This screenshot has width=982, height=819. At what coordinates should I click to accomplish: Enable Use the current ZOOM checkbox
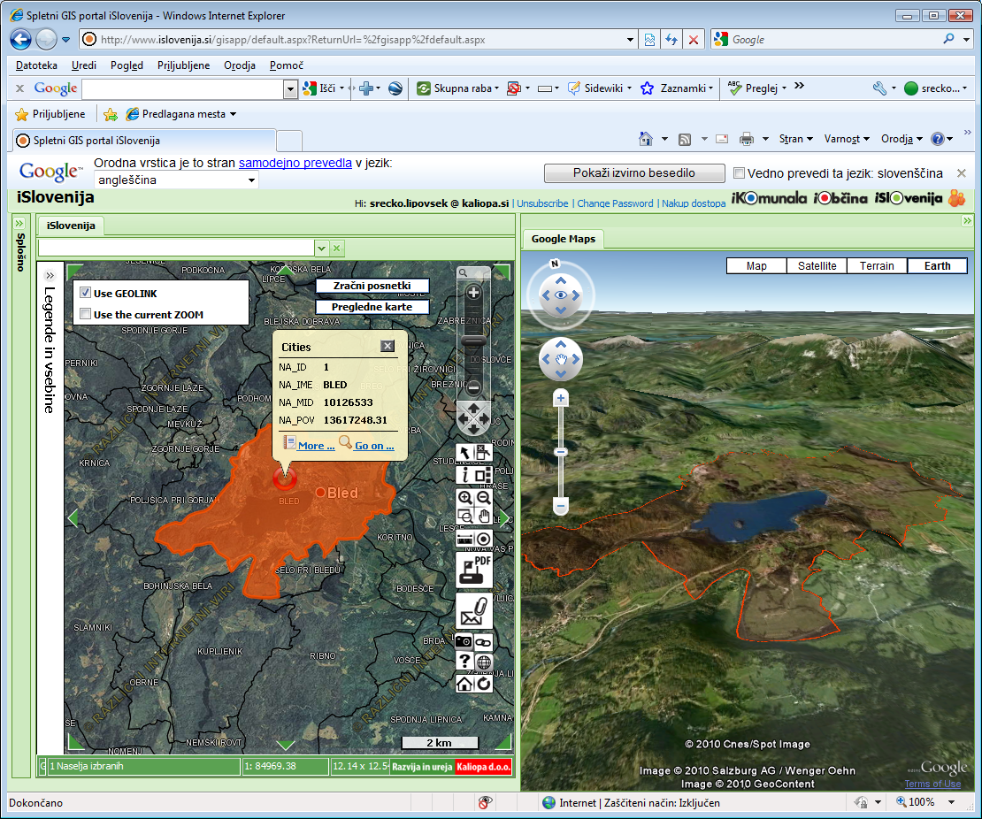click(x=86, y=314)
